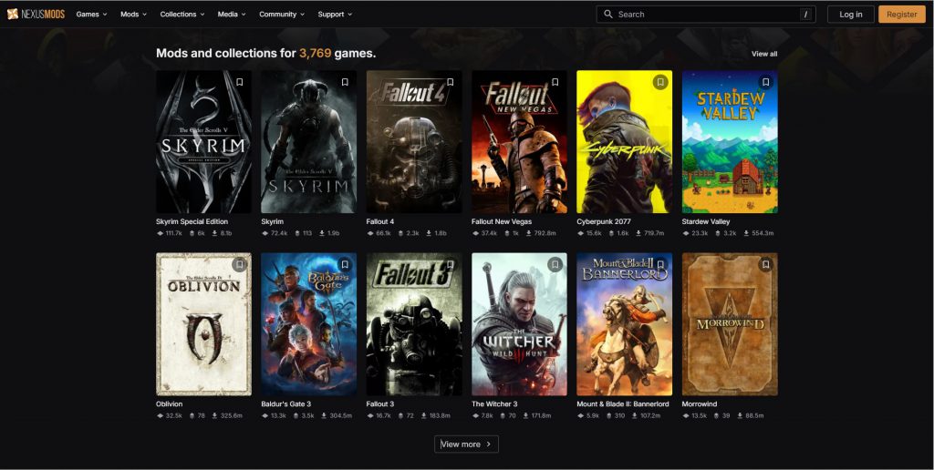The image size is (934, 470).
Task: Click bookmark icon on Morrowind cover
Action: point(765,264)
